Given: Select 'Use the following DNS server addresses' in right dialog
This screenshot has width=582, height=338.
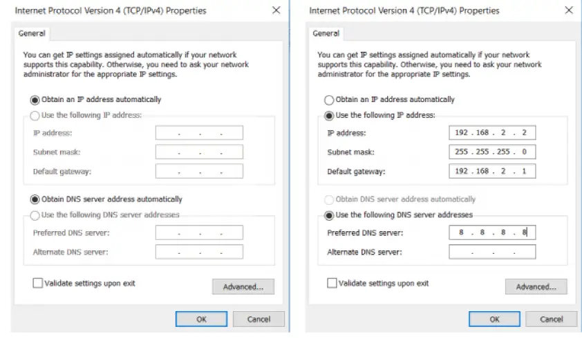Looking at the screenshot, I should coord(329,215).
